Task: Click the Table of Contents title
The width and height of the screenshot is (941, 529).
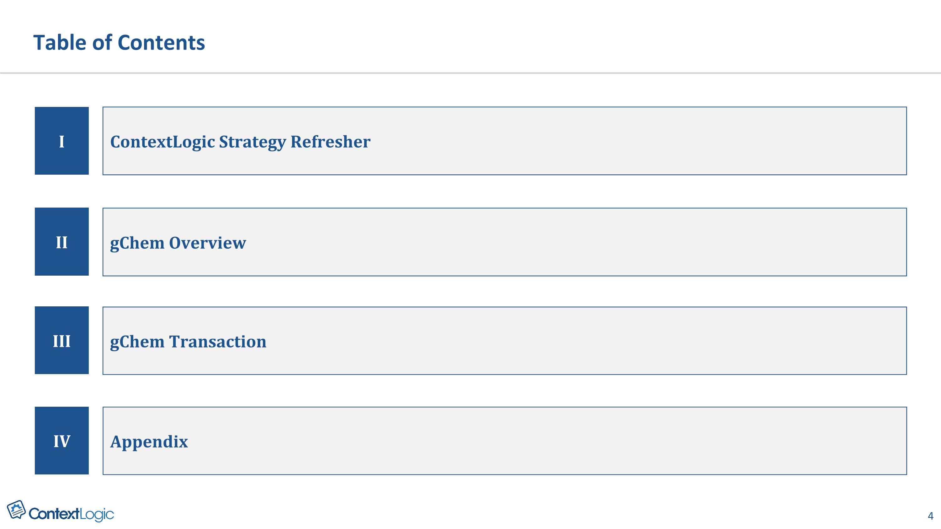Action: pyautogui.click(x=119, y=42)
